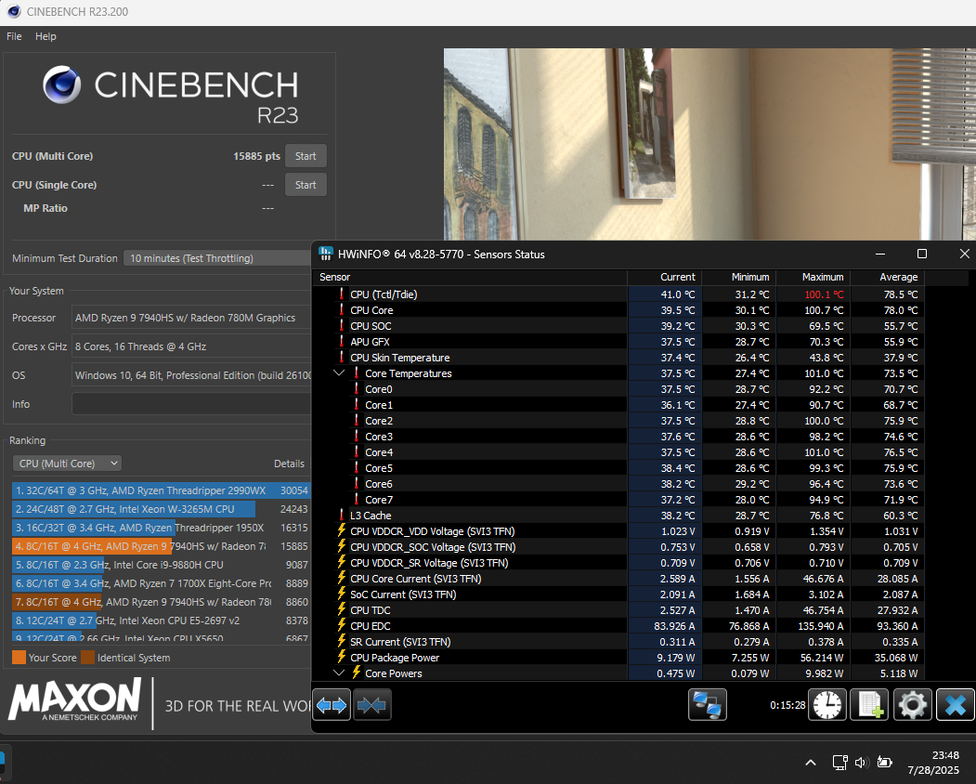Click the HWiNFO icon in its title bar
Screen dimensions: 976x784
[x=326, y=254]
